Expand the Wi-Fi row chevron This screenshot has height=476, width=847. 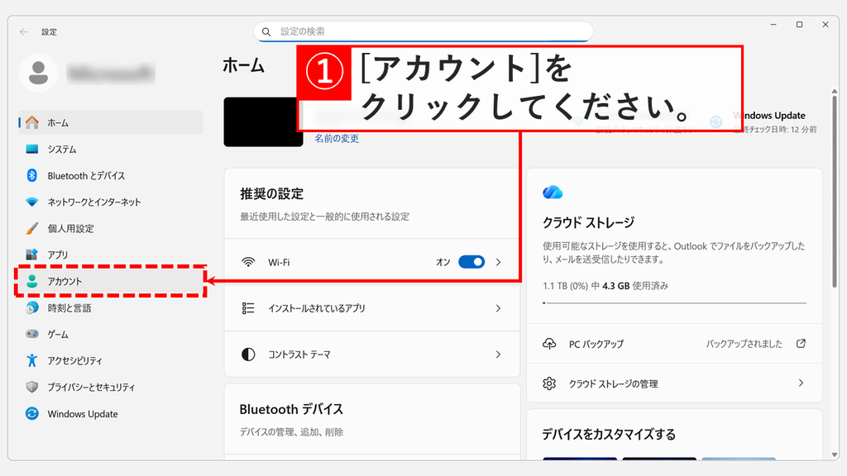tap(498, 262)
